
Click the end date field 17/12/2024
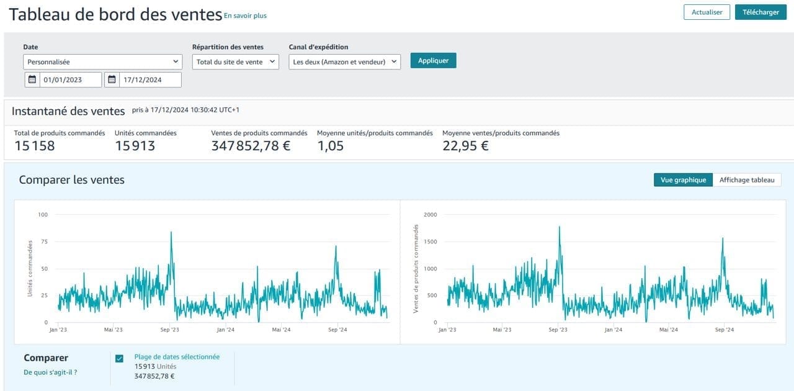click(x=150, y=79)
